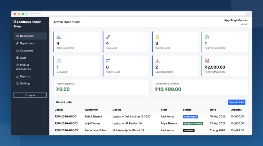
Task: Click the Low Stock Items warning triangle icon
Action: point(157,61)
